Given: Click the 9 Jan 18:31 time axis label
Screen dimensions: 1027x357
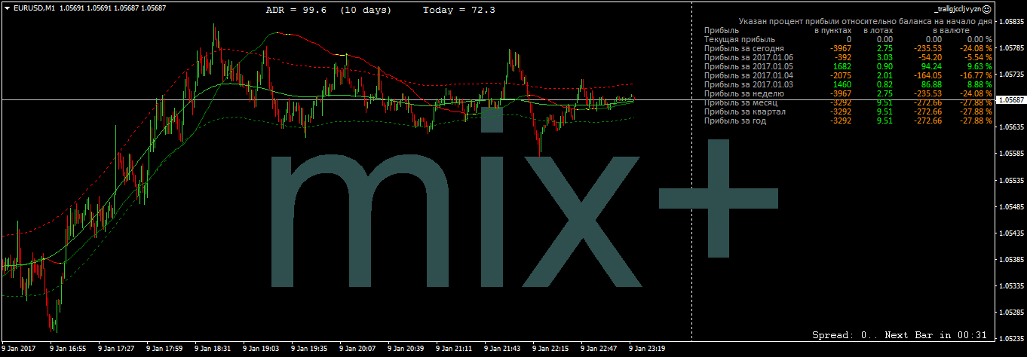Looking at the screenshot, I should click(213, 349).
